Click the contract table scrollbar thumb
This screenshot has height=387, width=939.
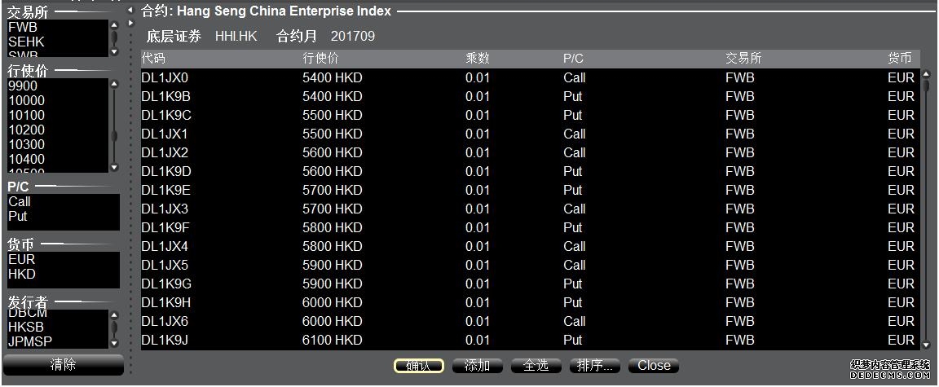click(x=926, y=85)
